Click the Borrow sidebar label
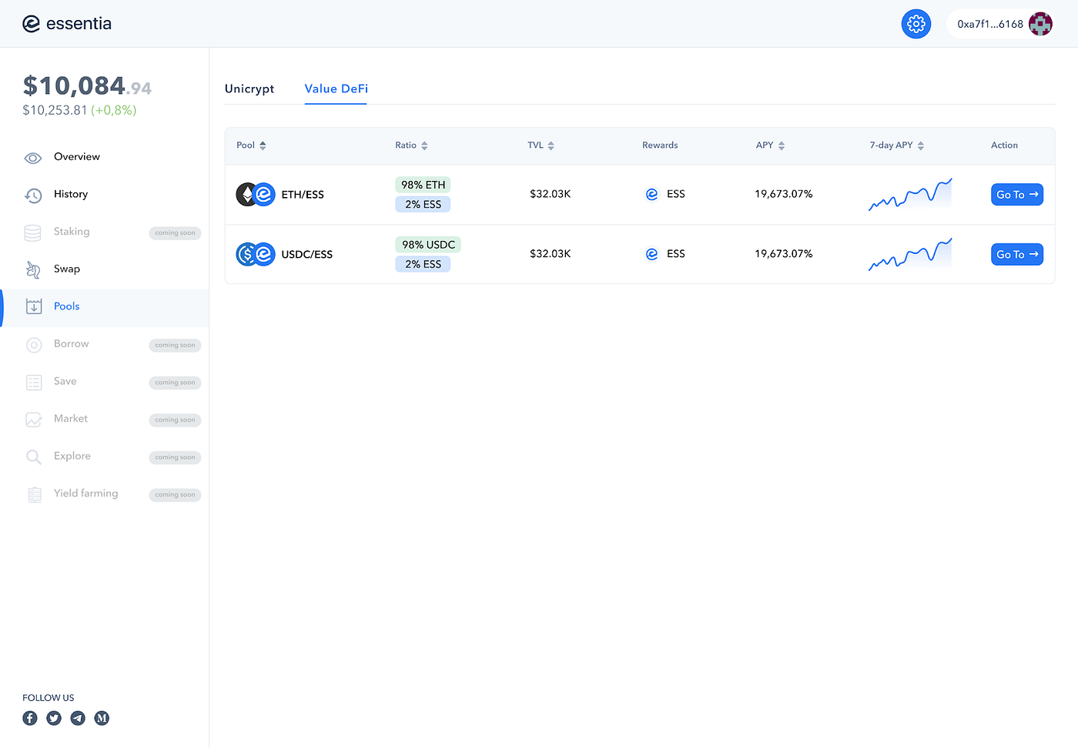This screenshot has width=1078, height=748. click(72, 344)
